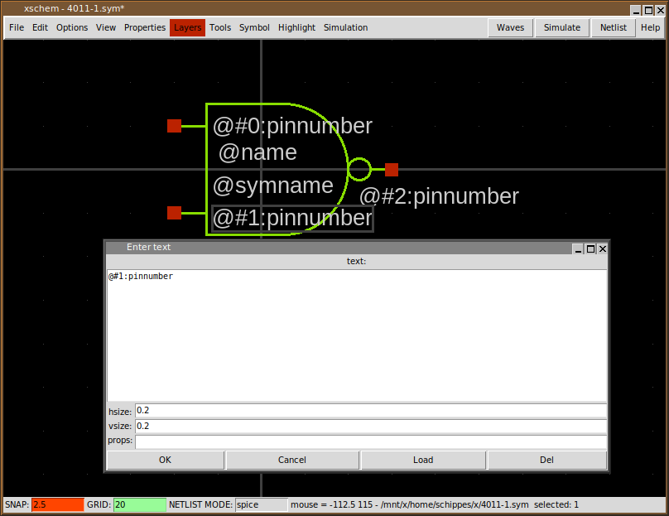Select the @symname text label

coord(273,186)
